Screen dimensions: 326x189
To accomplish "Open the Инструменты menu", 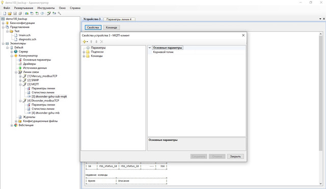I will coord(46,8).
